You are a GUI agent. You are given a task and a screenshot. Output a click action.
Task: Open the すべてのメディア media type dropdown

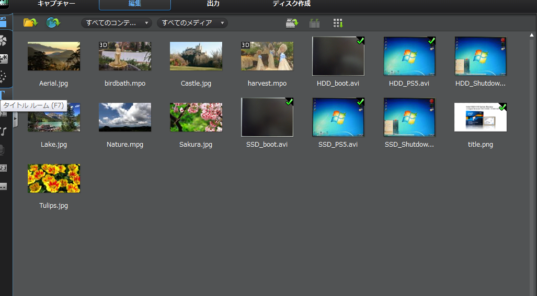click(192, 23)
